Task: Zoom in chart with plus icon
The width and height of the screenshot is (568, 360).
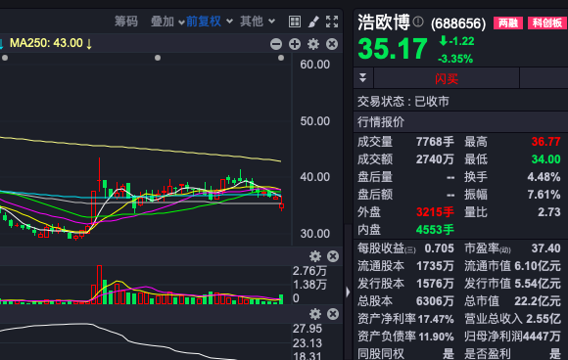Action: 295,44
